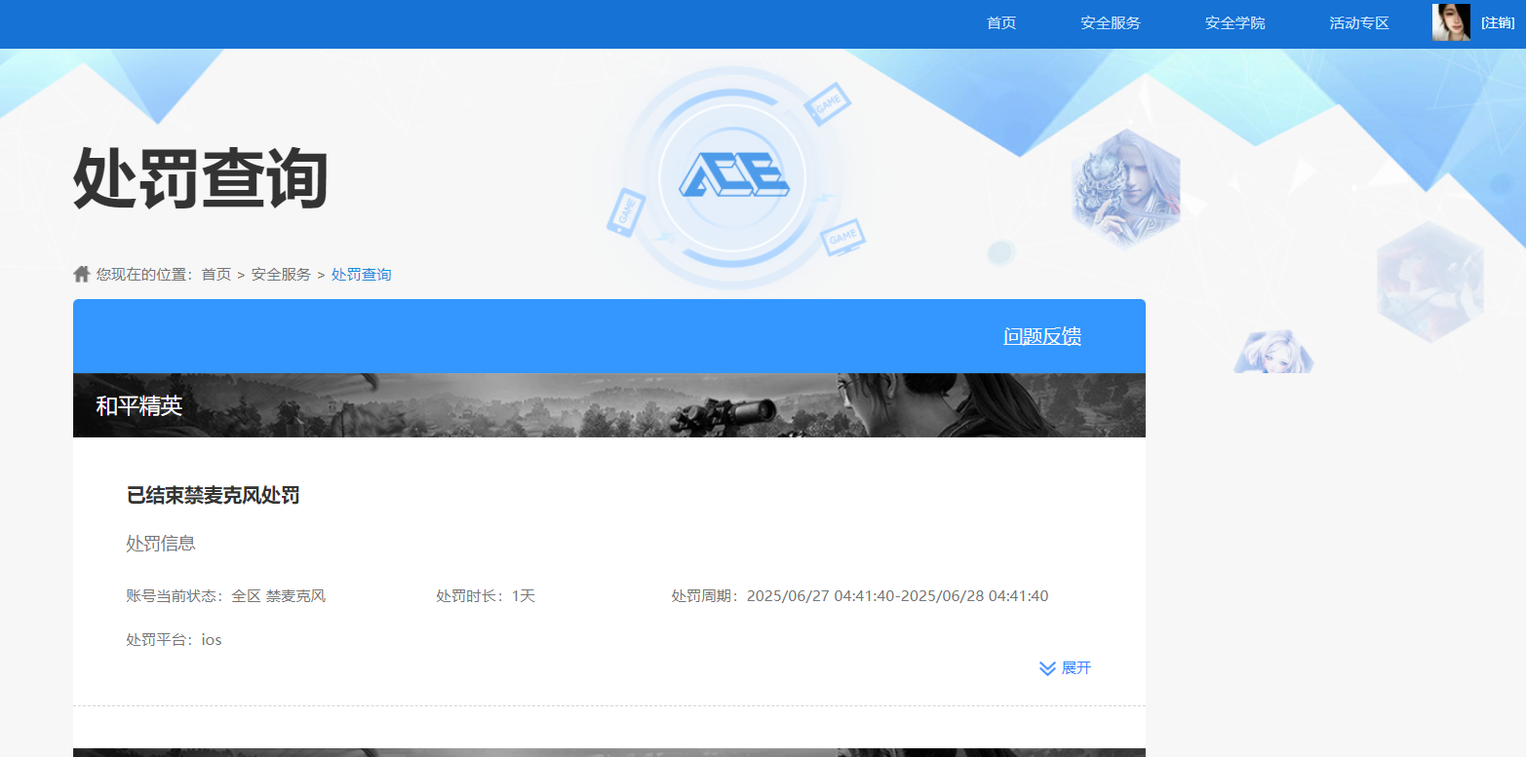
Task: Click the user avatar in the top bar
Action: pyautogui.click(x=1451, y=21)
